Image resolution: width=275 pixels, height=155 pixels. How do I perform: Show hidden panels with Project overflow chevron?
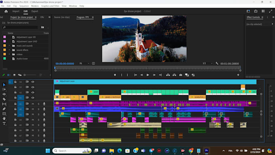click(x=49, y=17)
